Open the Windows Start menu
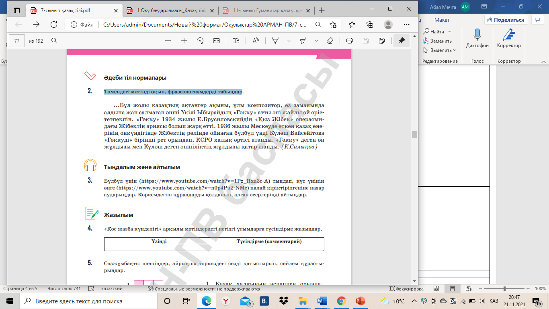Image resolution: width=549 pixels, height=309 pixels. [9, 301]
